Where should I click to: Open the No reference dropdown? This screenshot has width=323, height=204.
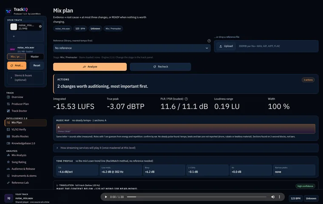pos(132,48)
